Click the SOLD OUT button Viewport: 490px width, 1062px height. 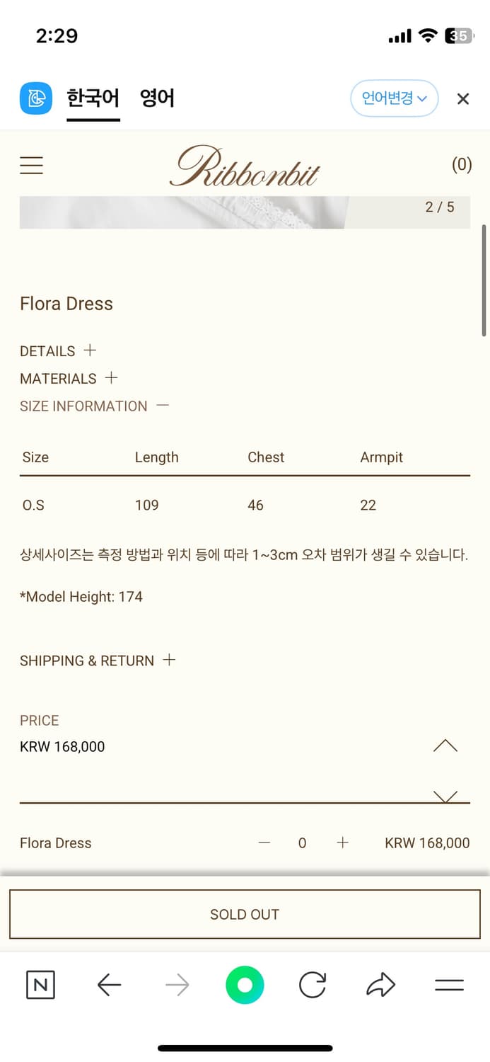click(245, 914)
